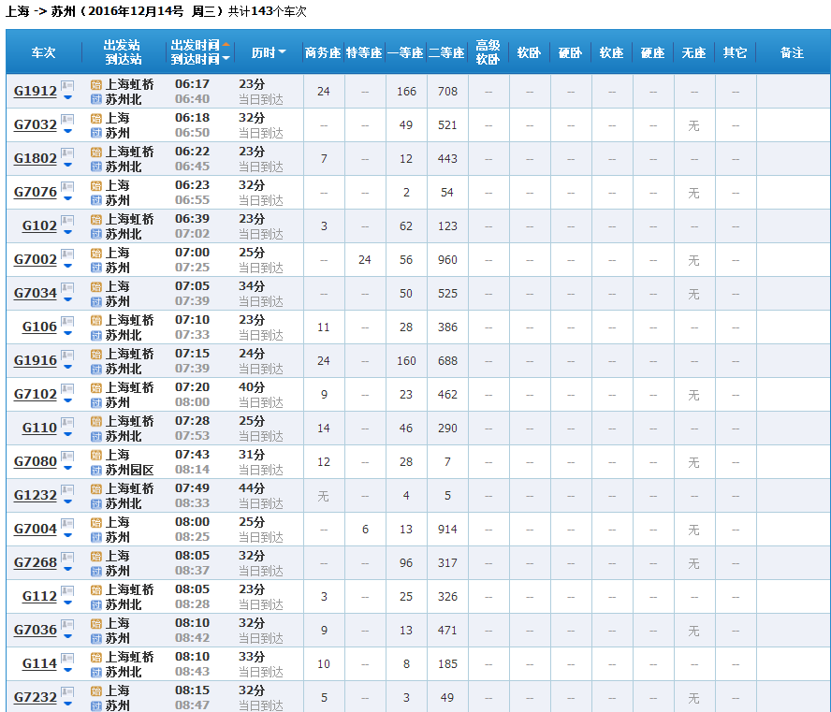Click the ID card icon beside G7076

67,187
